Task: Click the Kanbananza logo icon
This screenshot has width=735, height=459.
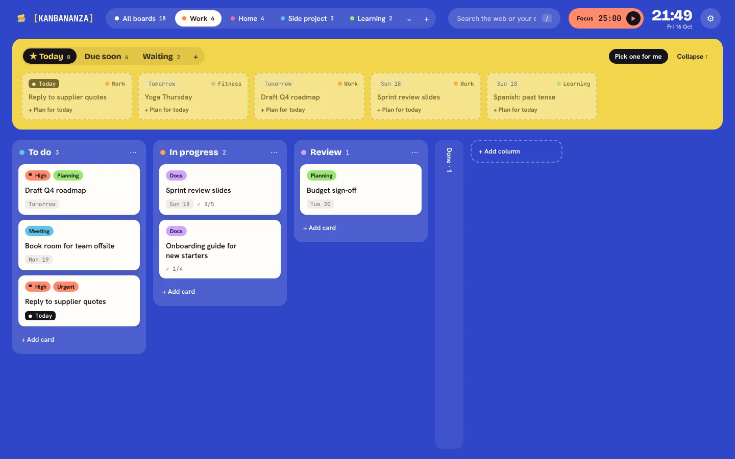Action: (x=21, y=18)
